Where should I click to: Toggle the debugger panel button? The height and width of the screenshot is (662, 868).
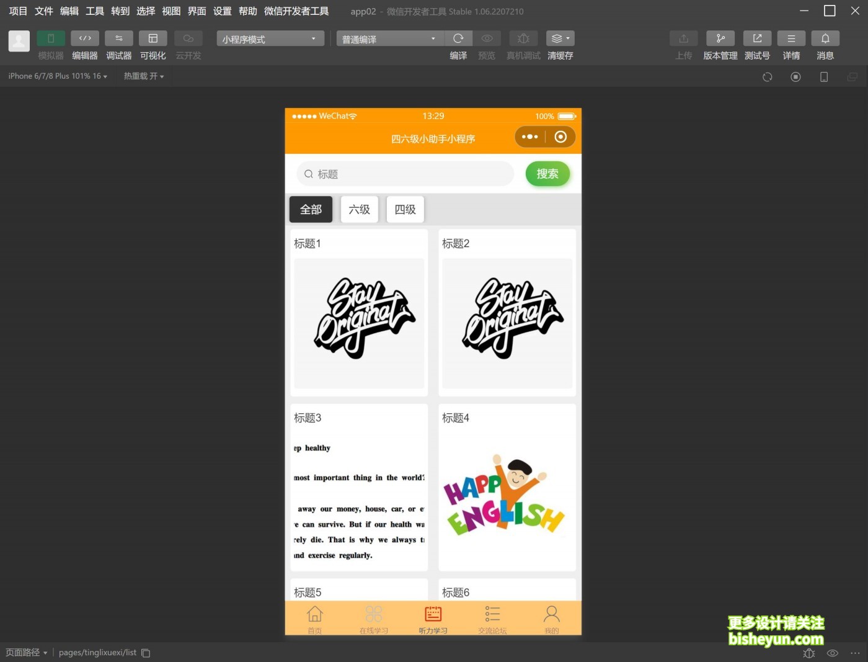(119, 38)
